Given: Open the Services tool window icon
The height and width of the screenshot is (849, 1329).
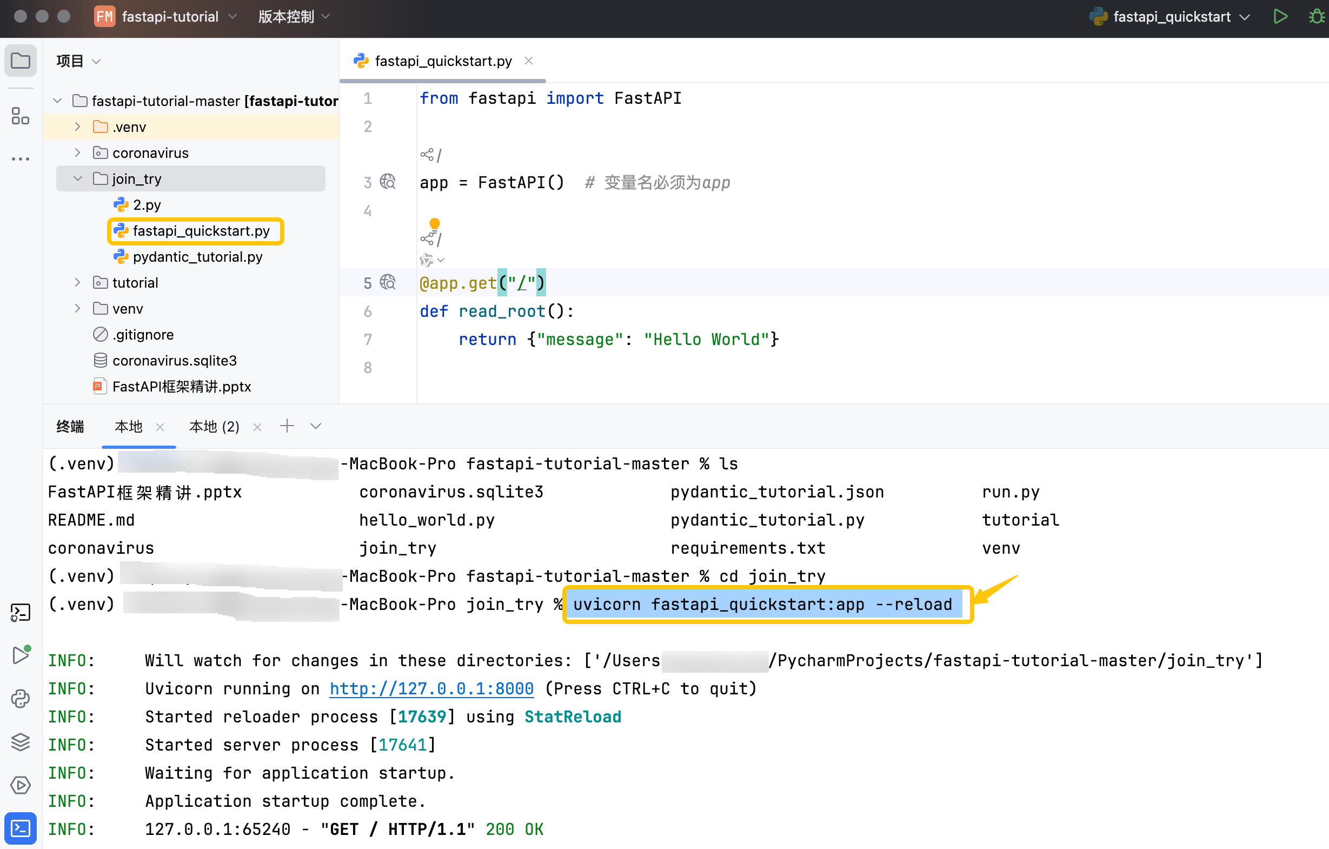Looking at the screenshot, I should tap(21, 785).
